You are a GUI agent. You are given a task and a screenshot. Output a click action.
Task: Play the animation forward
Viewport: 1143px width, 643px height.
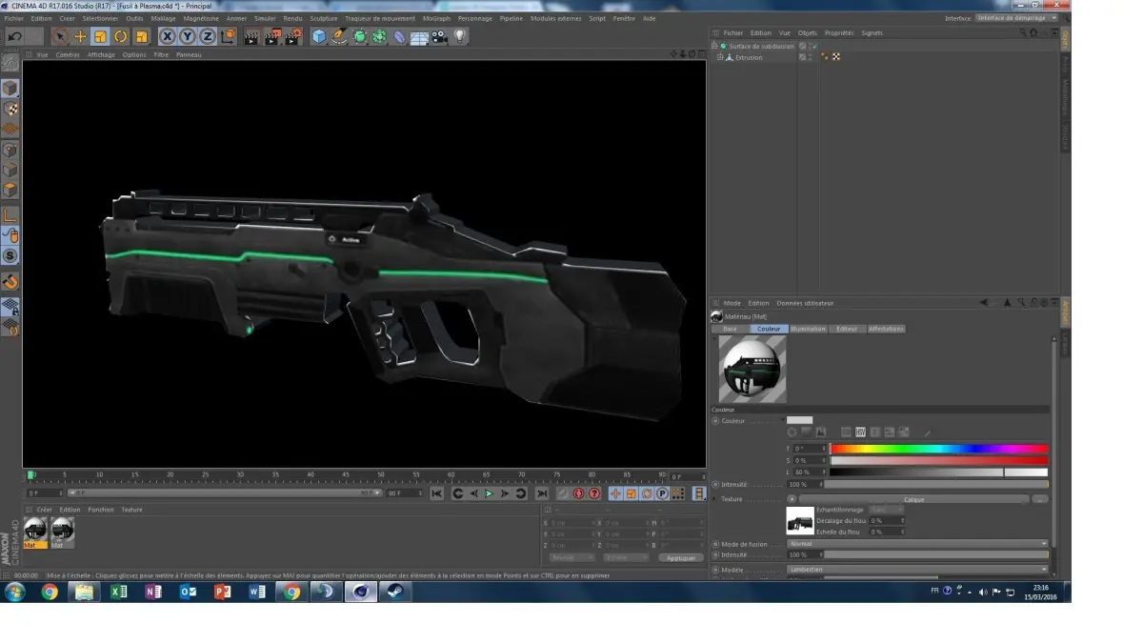coord(490,493)
